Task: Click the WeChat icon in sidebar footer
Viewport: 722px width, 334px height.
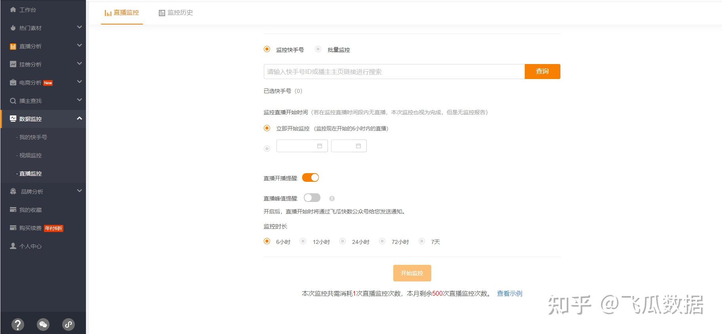Action: pyautogui.click(x=43, y=325)
